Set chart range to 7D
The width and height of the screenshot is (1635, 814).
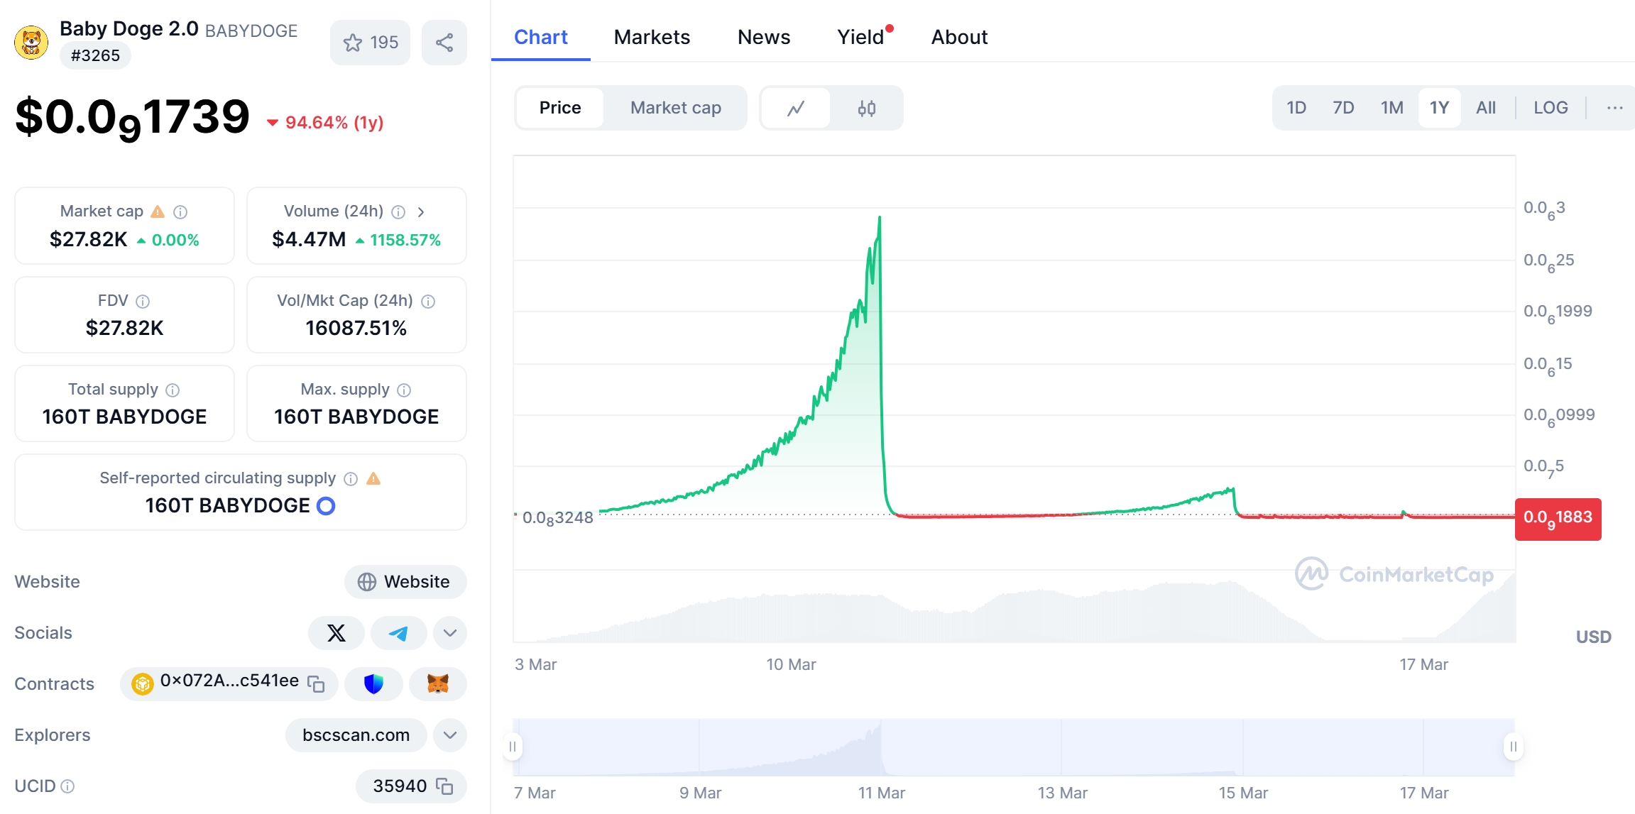point(1343,108)
